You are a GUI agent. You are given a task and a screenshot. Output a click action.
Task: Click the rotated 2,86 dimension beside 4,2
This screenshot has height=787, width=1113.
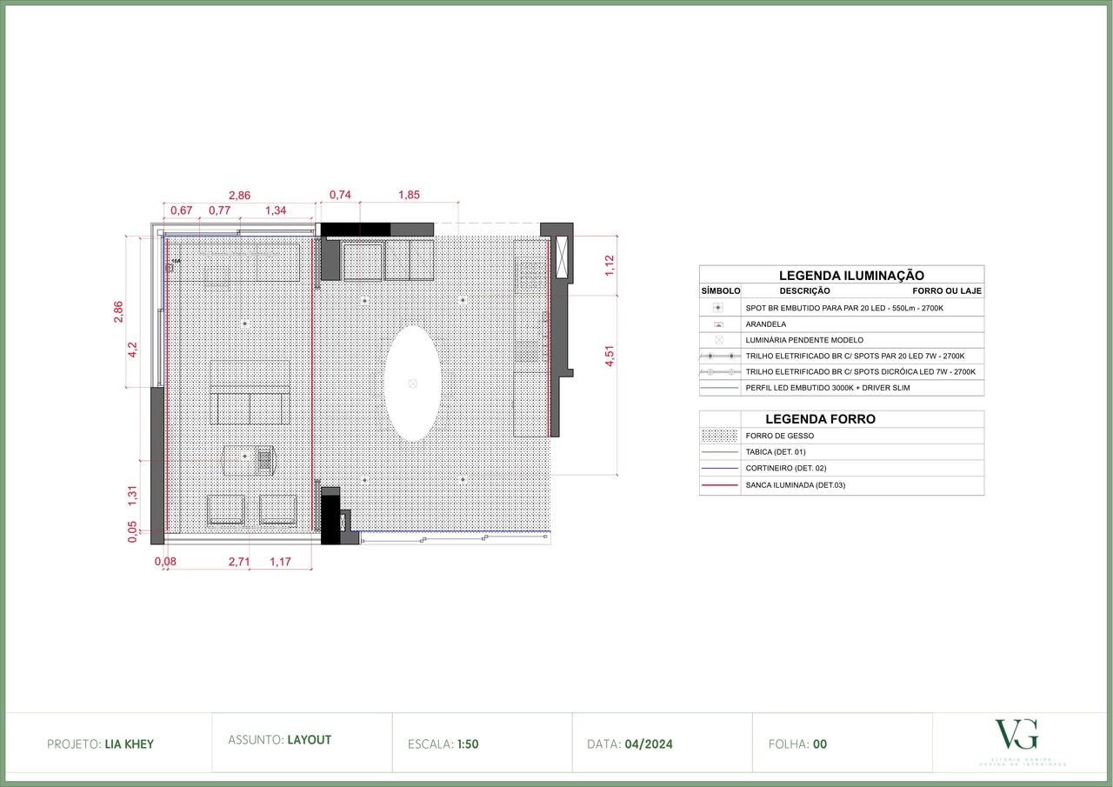click(118, 311)
